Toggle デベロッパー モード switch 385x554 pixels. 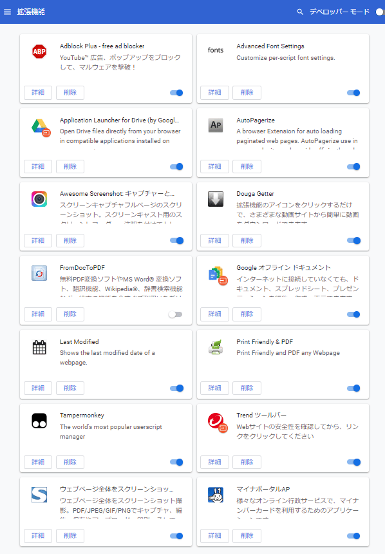[380, 12]
